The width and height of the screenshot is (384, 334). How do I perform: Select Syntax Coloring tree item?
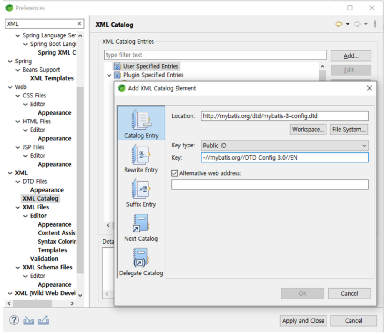click(x=57, y=242)
